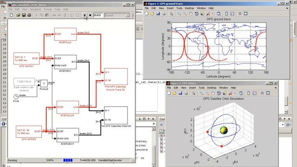Select the ECEF2ECI1 block

pos(68,135)
